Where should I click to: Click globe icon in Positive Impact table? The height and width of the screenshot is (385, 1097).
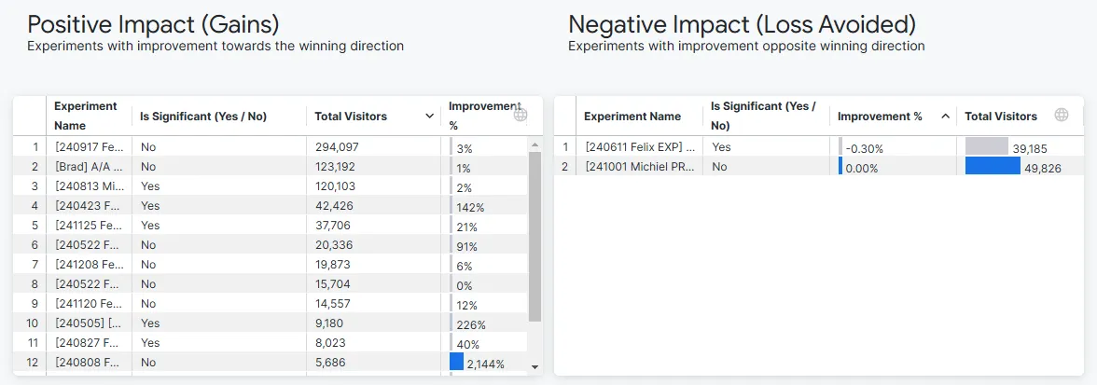pos(520,116)
